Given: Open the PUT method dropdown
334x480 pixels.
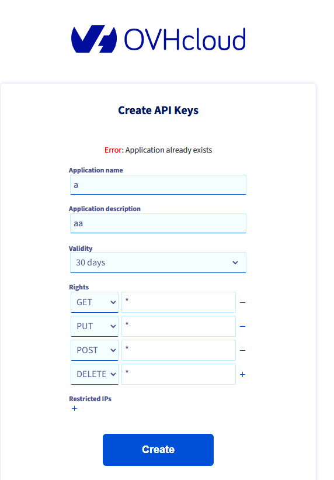Looking at the screenshot, I should 95,326.
